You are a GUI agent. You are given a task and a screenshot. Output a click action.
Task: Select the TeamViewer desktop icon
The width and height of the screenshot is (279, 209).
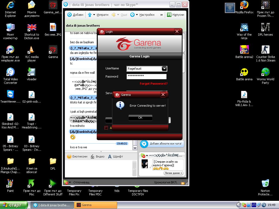tap(10, 97)
